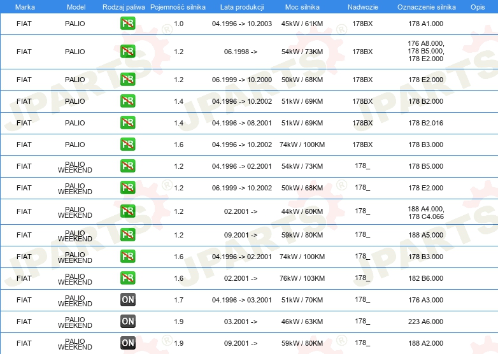Click the date range 06.1999 -> 10.2002

pyautogui.click(x=242, y=188)
